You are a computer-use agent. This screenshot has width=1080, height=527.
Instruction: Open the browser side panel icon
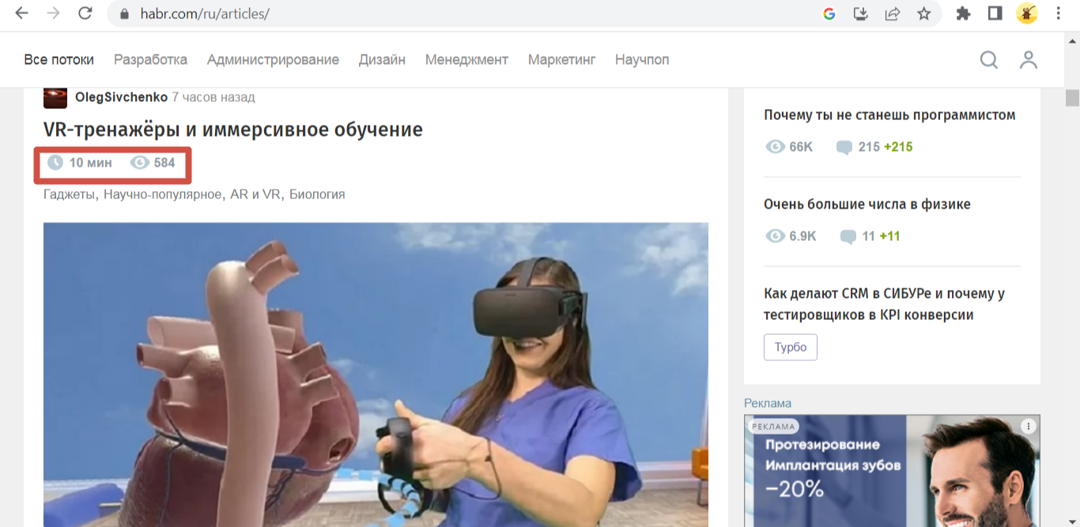point(995,13)
